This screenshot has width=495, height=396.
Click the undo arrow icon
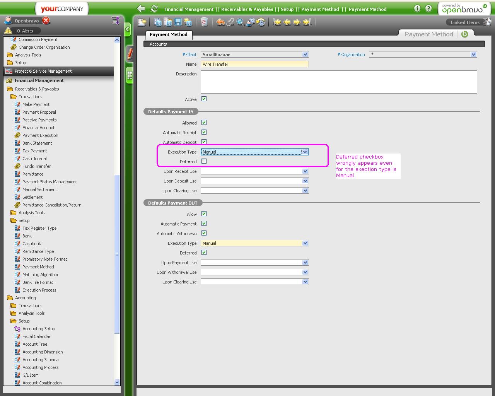pyautogui.click(x=220, y=22)
